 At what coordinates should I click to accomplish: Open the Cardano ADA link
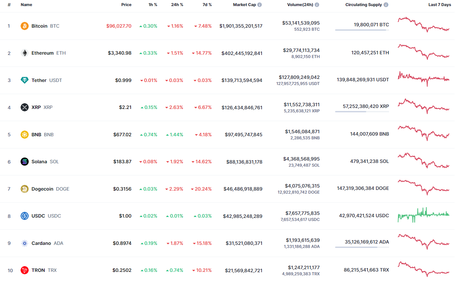[47, 243]
